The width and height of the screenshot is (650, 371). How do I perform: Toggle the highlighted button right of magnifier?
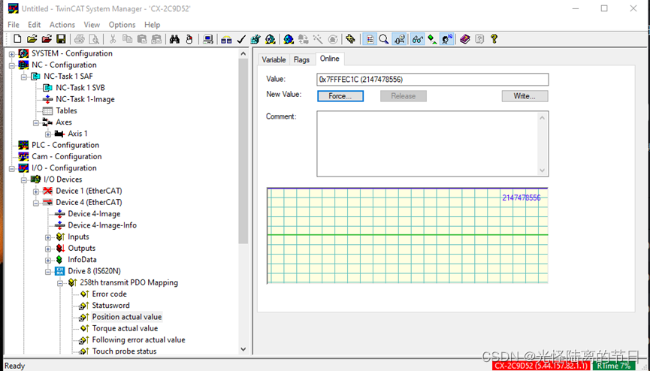coord(399,39)
